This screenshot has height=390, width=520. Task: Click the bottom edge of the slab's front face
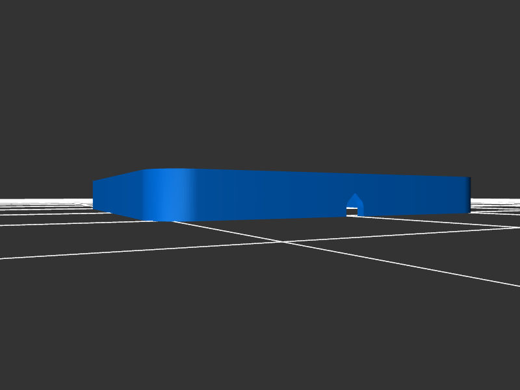[260, 219]
